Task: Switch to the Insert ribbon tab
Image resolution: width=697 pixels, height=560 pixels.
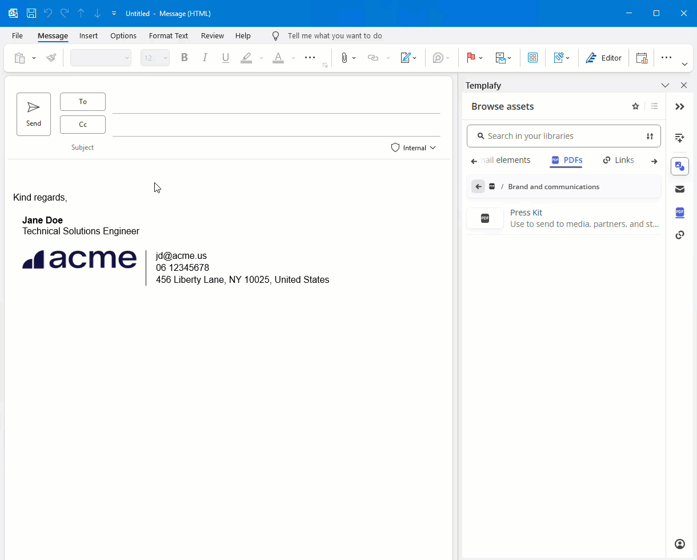Action: (89, 35)
